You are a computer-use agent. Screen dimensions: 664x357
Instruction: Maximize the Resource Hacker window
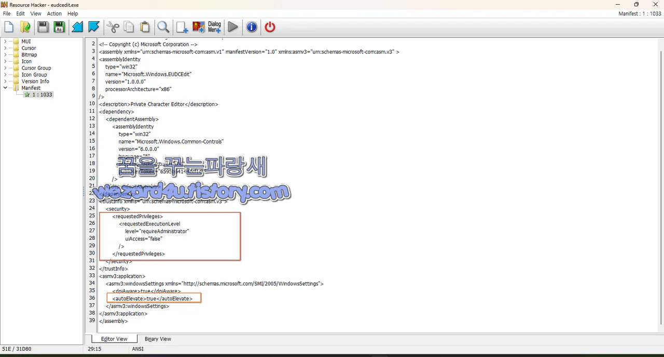pyautogui.click(x=637, y=5)
